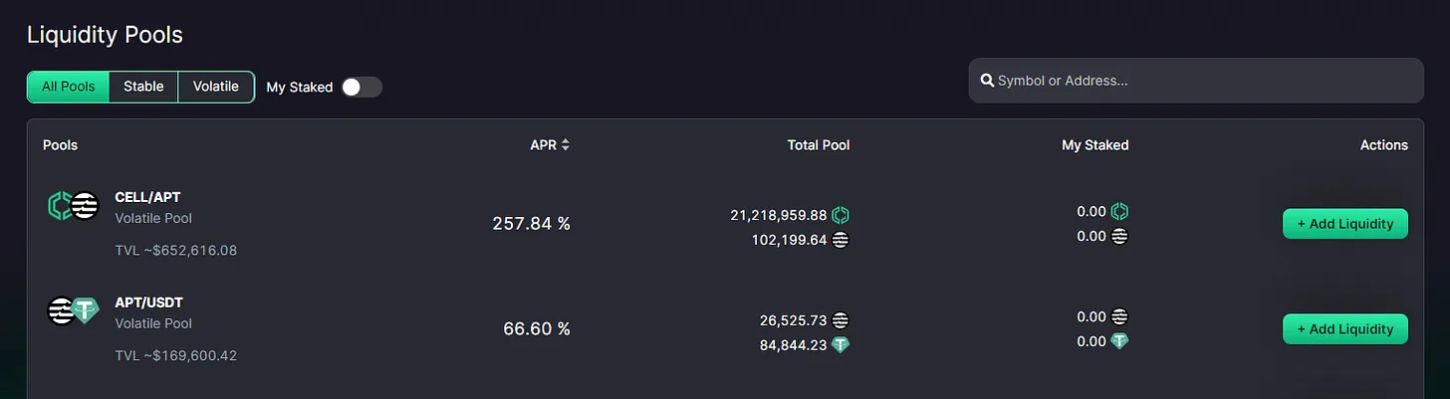This screenshot has height=399, width=1450.
Task: Click APT icon beside 26,525.73 total pool
Action: [841, 320]
